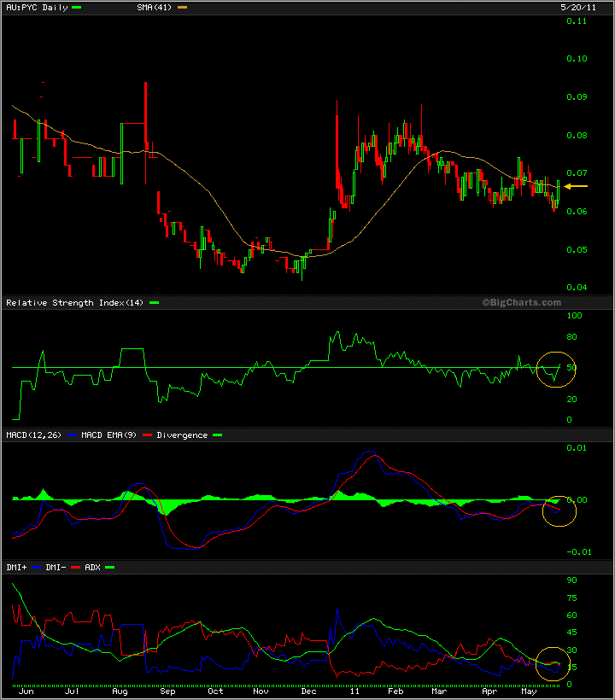Click the Jun month label on time axis

click(x=26, y=691)
